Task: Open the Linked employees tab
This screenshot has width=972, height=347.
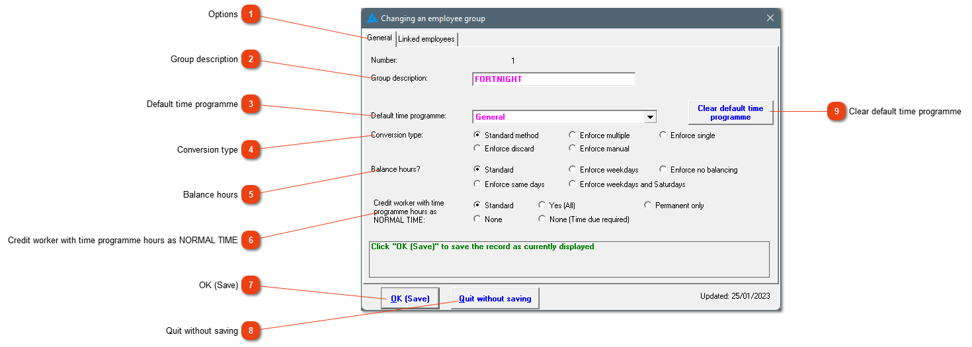Action: point(426,39)
